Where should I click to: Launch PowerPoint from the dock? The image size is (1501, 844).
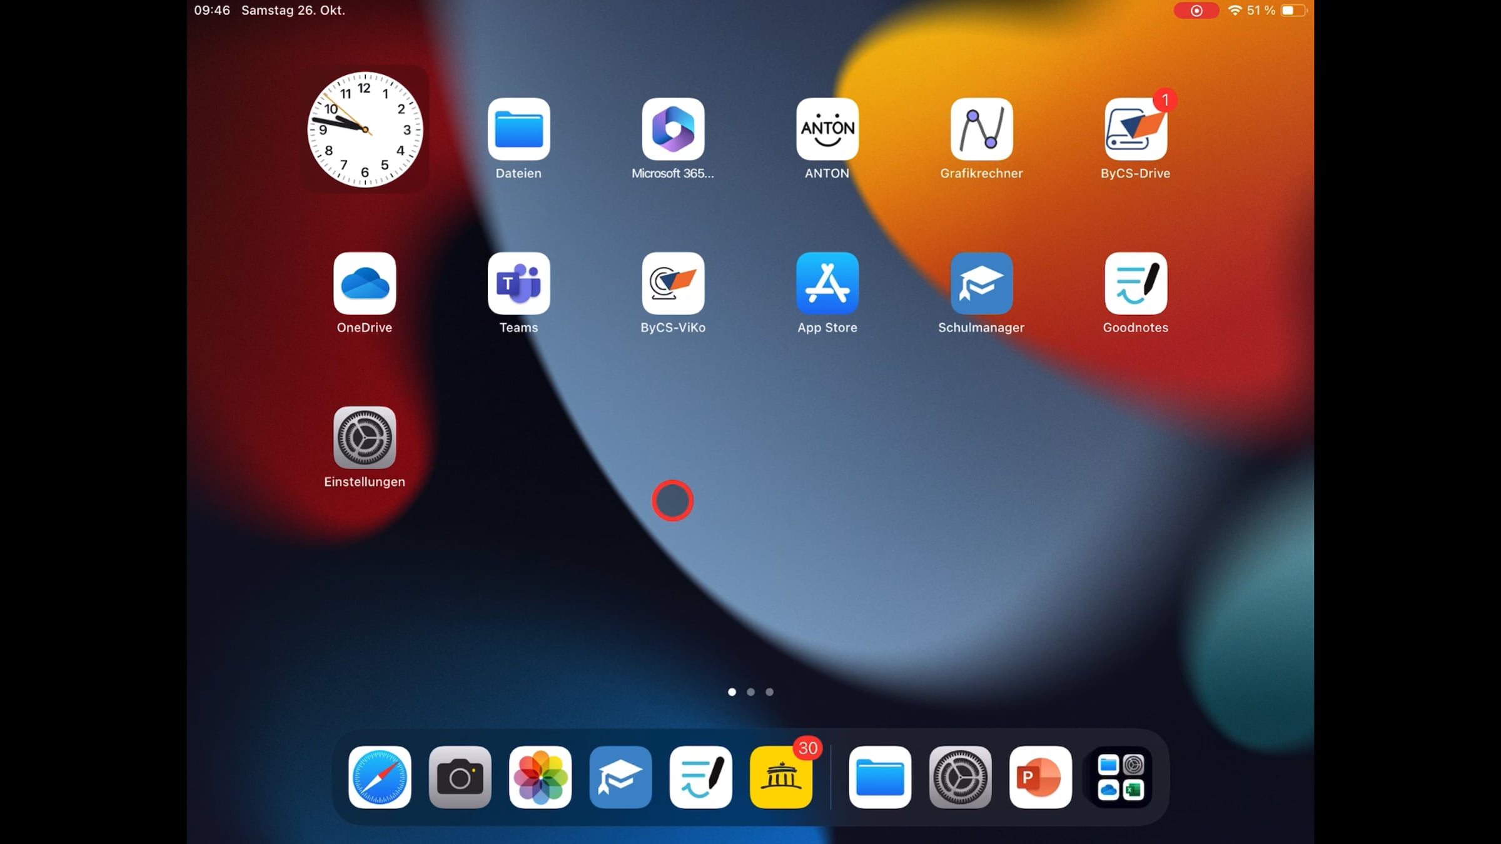[x=1040, y=777]
